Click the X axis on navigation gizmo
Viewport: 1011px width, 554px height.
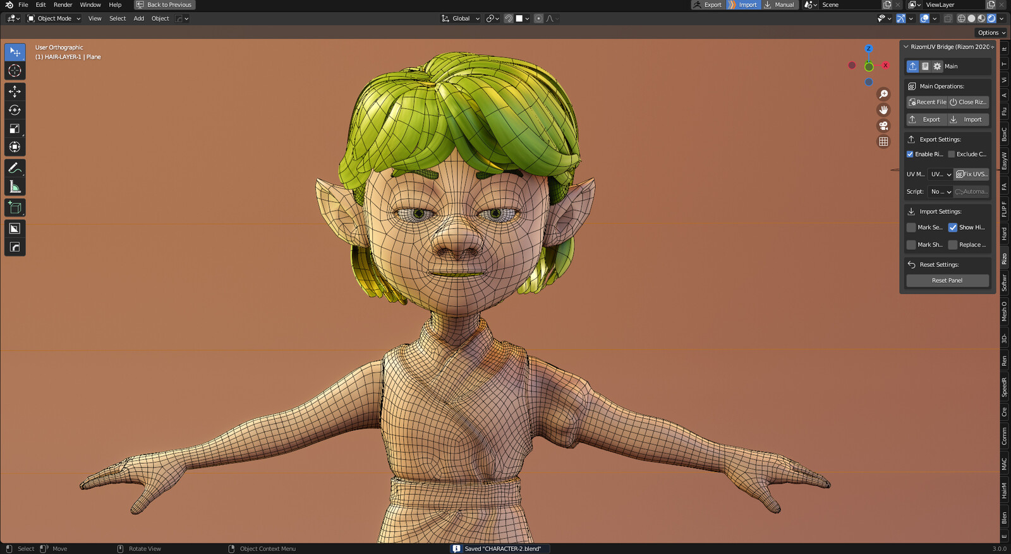pyautogui.click(x=885, y=65)
